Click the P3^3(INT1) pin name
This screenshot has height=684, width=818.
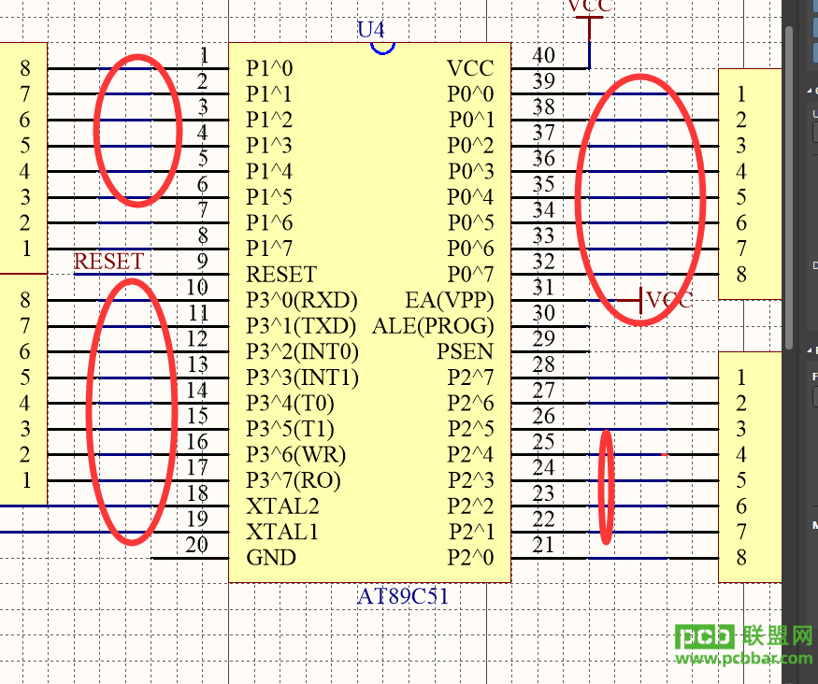click(303, 378)
